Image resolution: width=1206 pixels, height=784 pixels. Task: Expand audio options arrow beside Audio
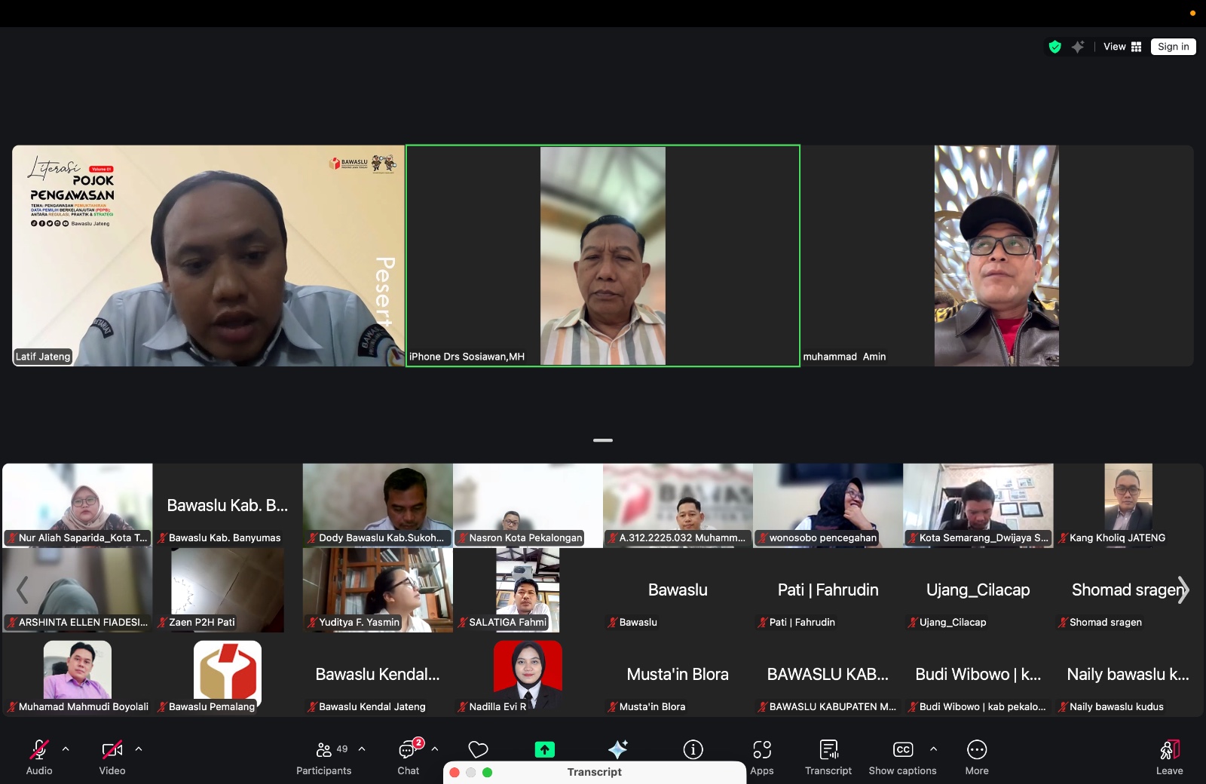[x=66, y=749]
